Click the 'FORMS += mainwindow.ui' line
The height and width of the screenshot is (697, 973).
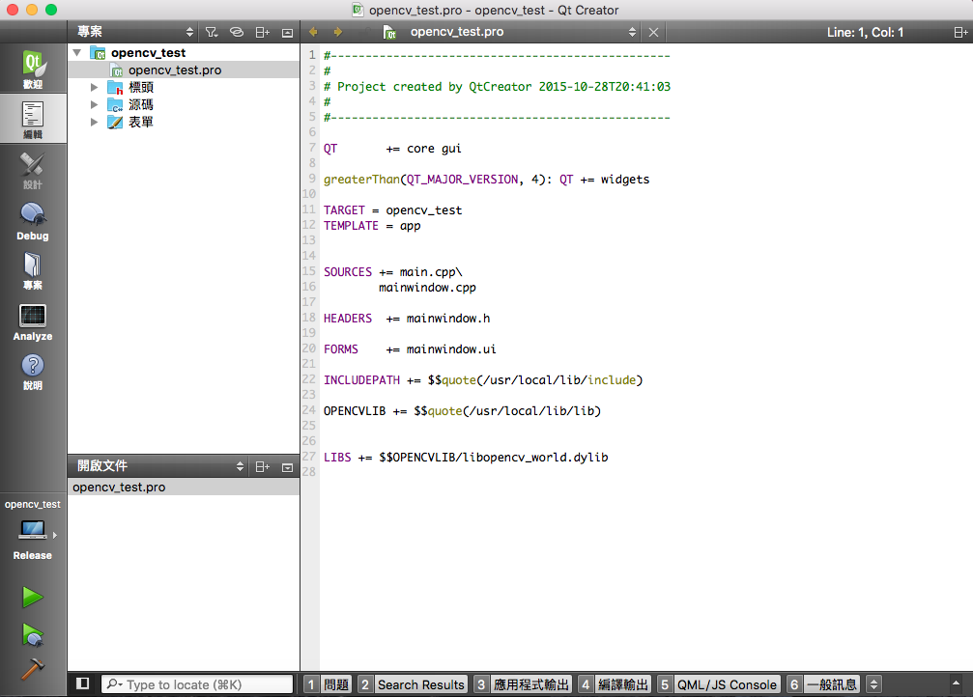[410, 349]
